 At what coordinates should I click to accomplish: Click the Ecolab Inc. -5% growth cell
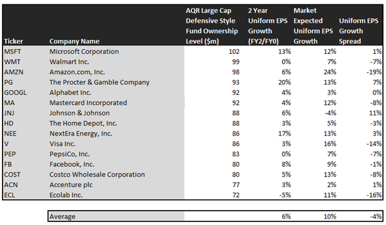pyautogui.click(x=285, y=195)
